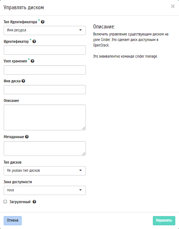
Task: Click into the Описание text area
Action: (45, 117)
